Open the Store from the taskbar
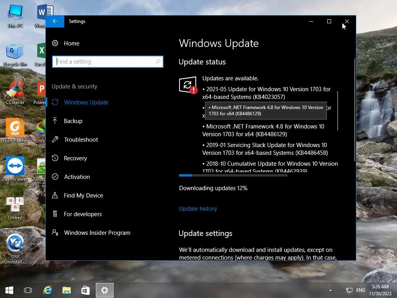This screenshot has height=298, width=397. click(85, 290)
